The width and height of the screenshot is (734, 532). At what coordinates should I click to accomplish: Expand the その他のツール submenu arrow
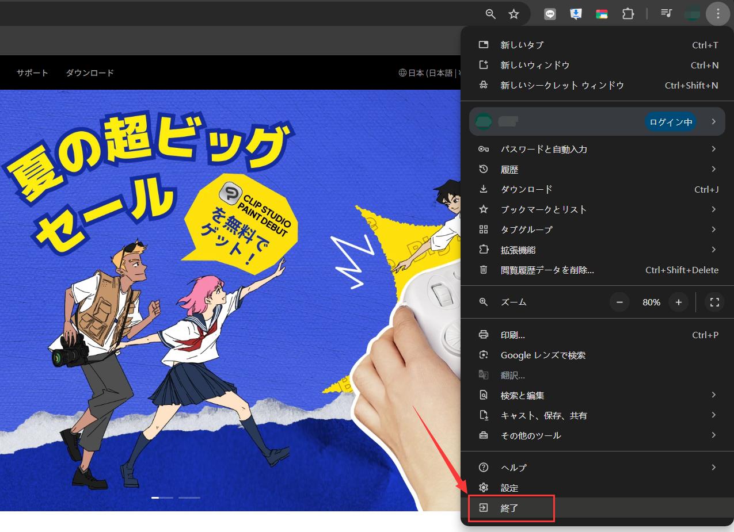tap(714, 435)
